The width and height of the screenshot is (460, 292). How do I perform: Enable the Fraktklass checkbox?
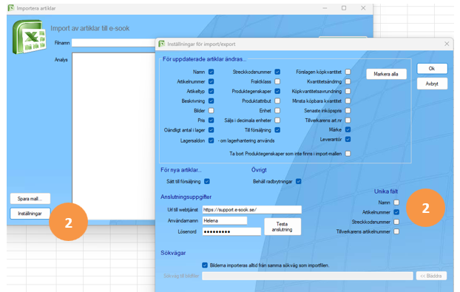click(x=277, y=81)
